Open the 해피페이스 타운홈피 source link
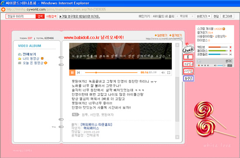 [96, 124]
